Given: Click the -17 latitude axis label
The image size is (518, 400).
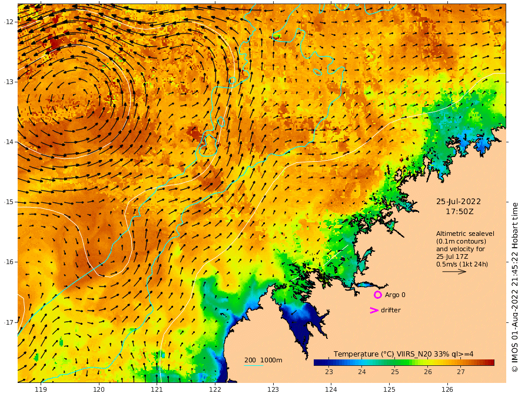Looking at the screenshot, I should [9, 322].
